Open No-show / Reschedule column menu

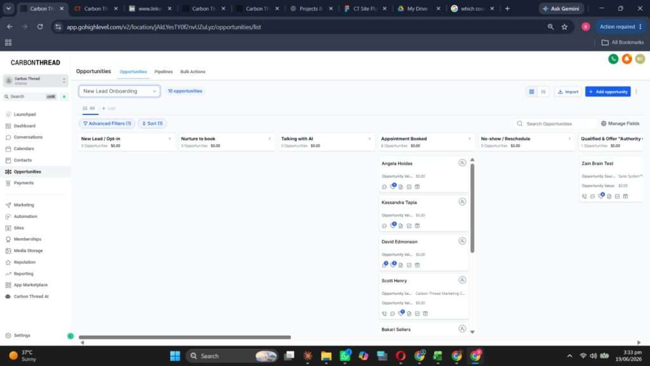tap(569, 139)
